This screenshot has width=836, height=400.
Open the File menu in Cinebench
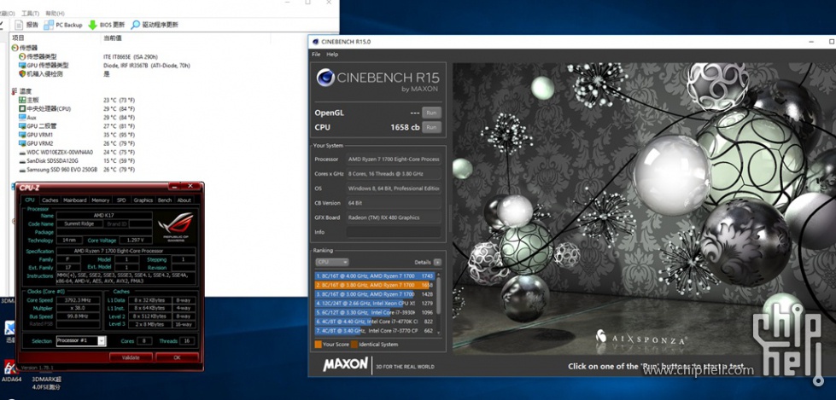click(316, 55)
